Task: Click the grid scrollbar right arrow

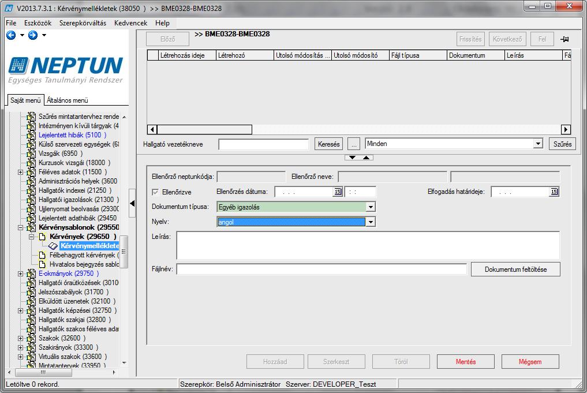Action: click(x=566, y=129)
